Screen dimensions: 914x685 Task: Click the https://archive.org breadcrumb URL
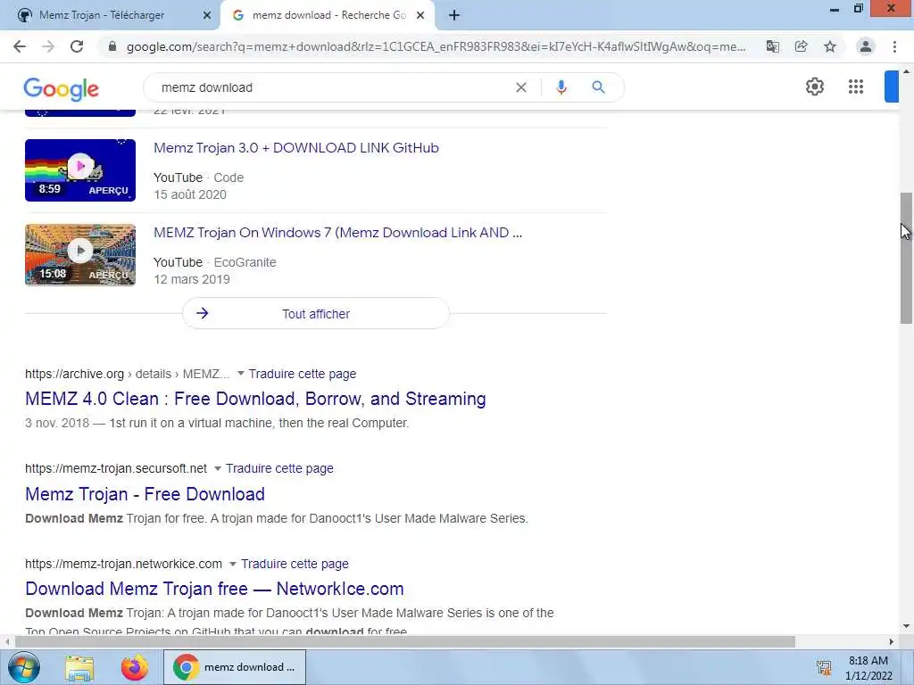(127, 374)
